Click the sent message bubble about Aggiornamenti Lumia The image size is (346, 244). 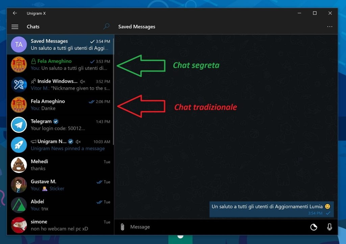(271, 209)
